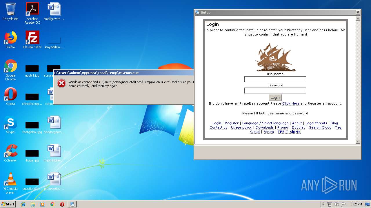Select ihuge.jpg image file
Viewport: 371px width, 208px height.
pos(32,155)
